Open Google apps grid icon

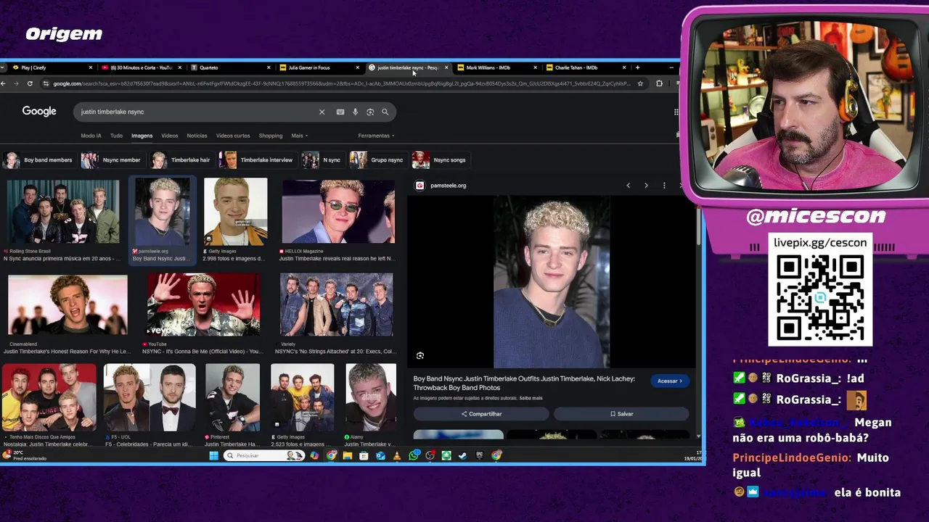point(676,112)
